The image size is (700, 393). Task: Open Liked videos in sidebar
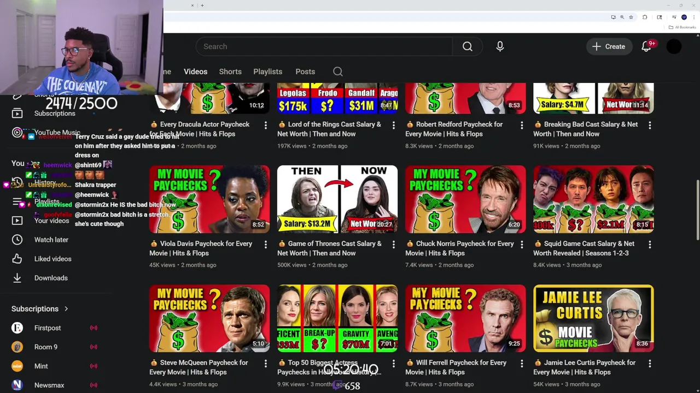[x=52, y=259]
